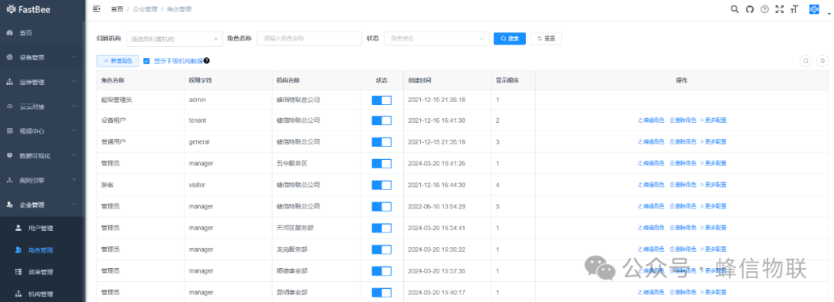
Task: Click the 搜索 button
Action: tap(510, 39)
